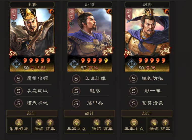Screen dimensions: 192x140
Task: Click the 满宠 general portrait card
Action: (147, 40)
